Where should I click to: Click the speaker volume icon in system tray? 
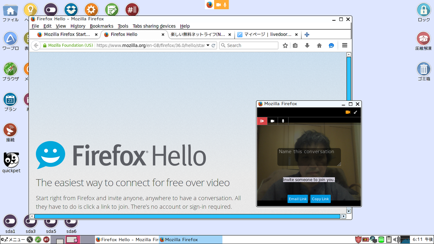click(396, 240)
